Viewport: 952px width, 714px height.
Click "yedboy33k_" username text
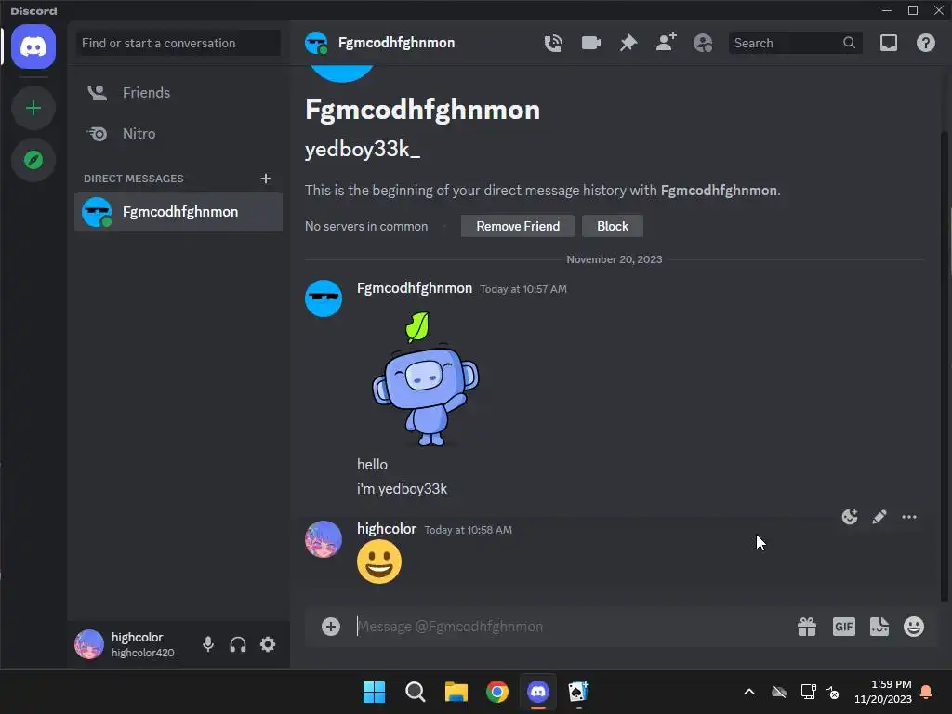363,150
